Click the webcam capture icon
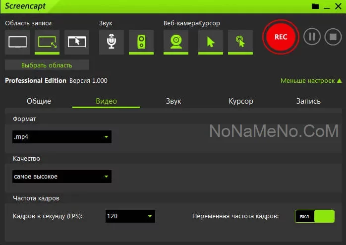Viewport: 346px width, 245px height. 176,42
